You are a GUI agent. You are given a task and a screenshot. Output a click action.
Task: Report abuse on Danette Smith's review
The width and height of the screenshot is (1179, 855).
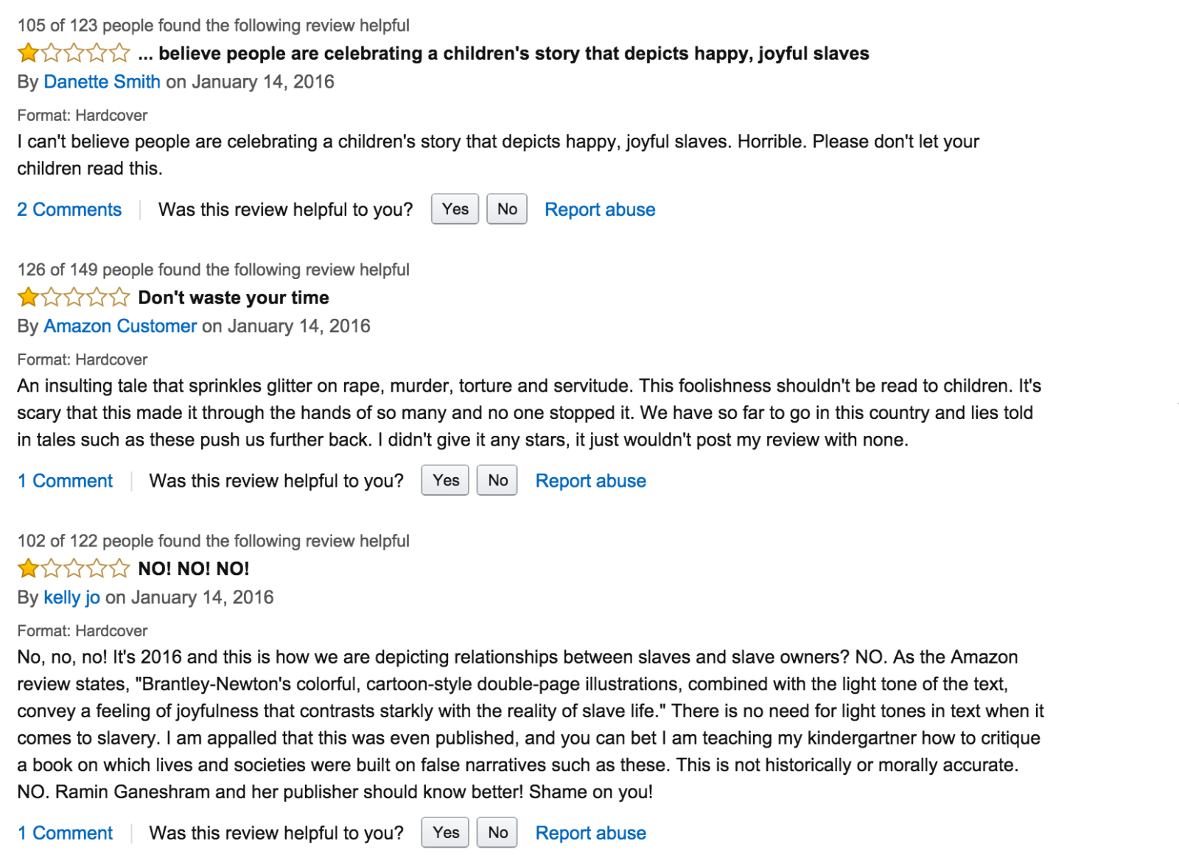pyautogui.click(x=600, y=210)
